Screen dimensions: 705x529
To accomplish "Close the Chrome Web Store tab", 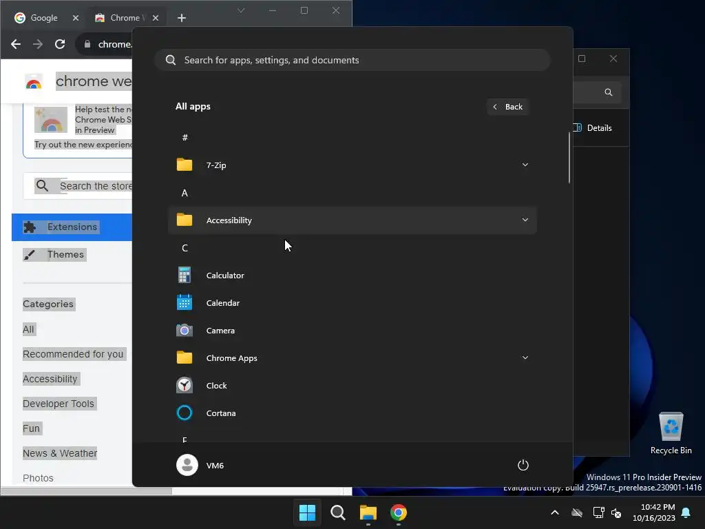I will pos(156,18).
